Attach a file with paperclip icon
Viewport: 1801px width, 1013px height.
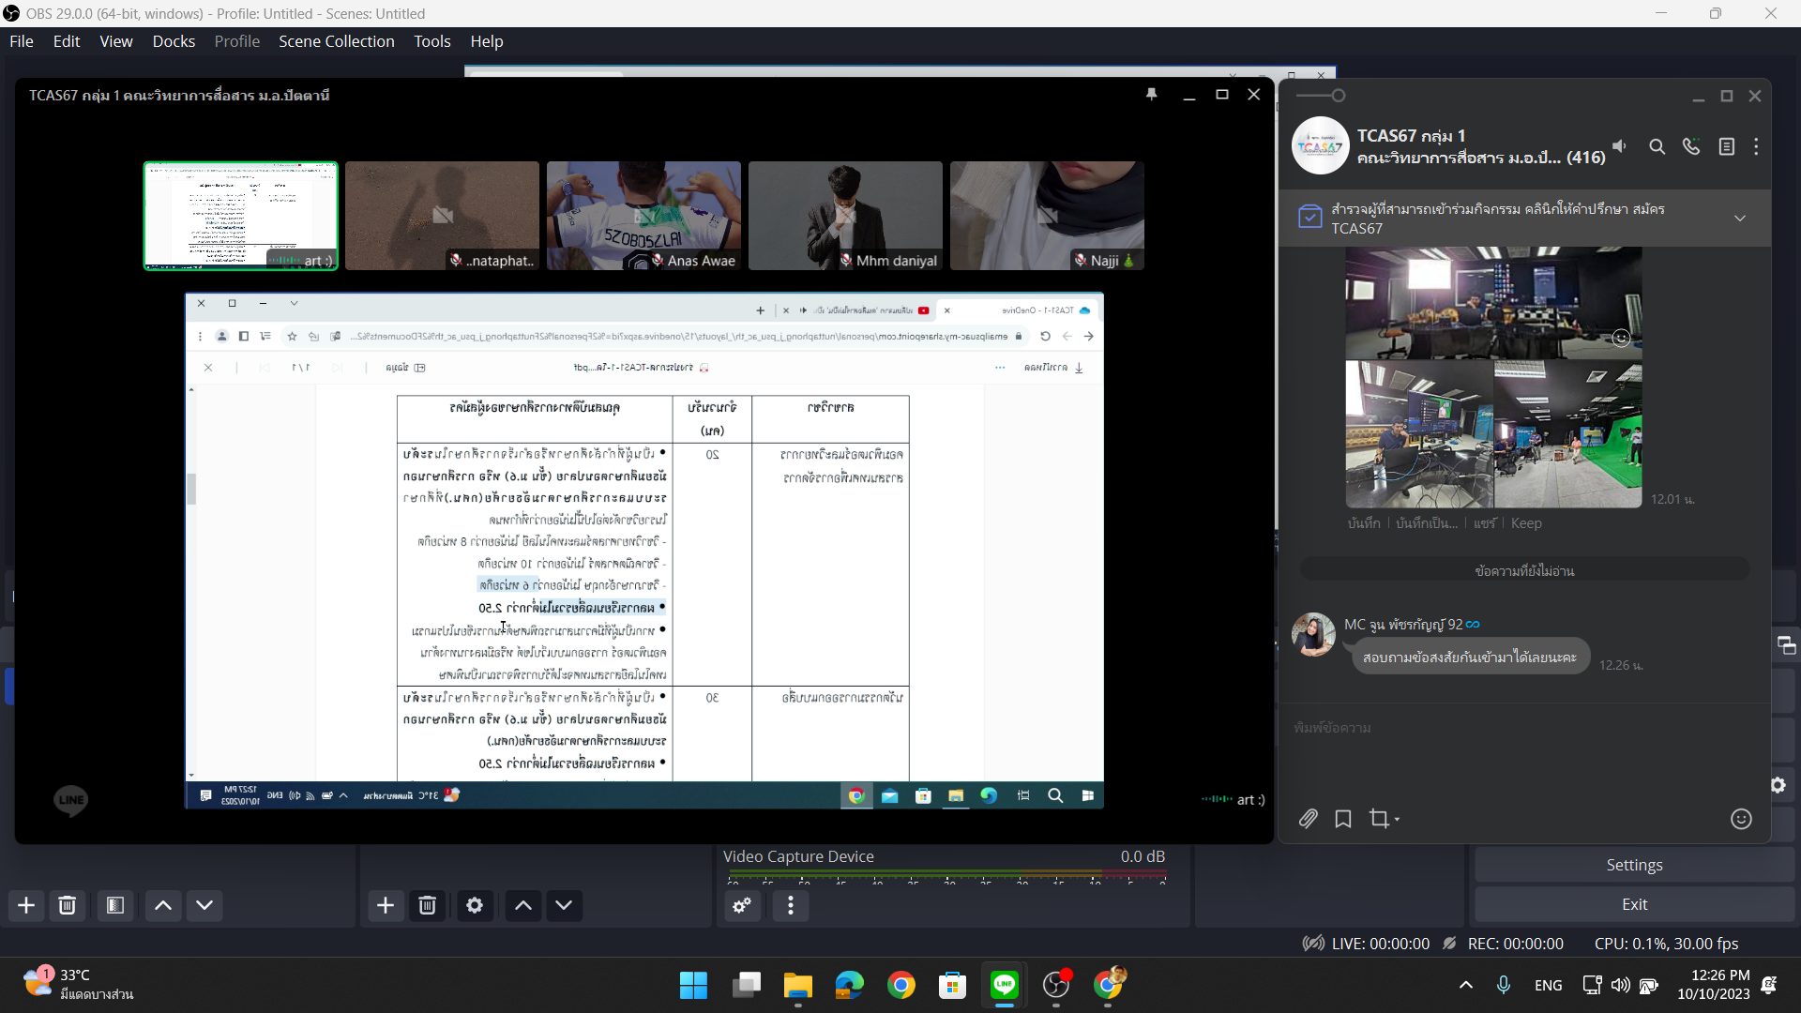tap(1308, 819)
